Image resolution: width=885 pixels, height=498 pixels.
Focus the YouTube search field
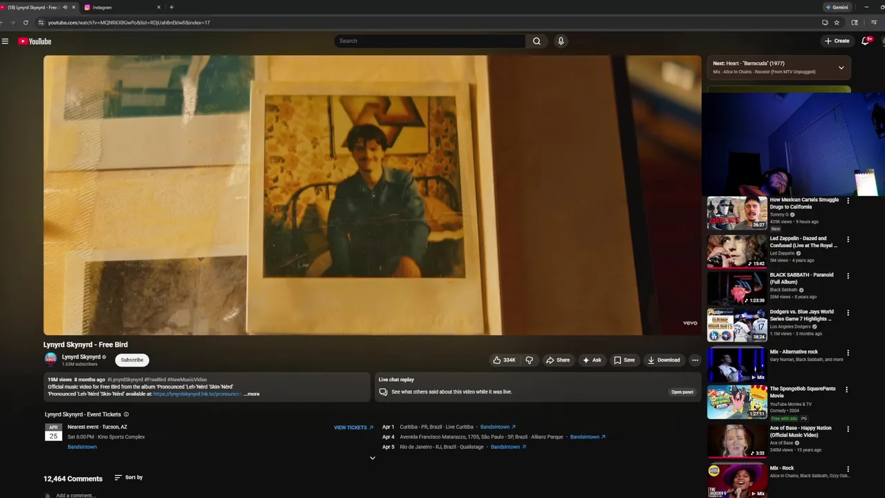pos(430,41)
